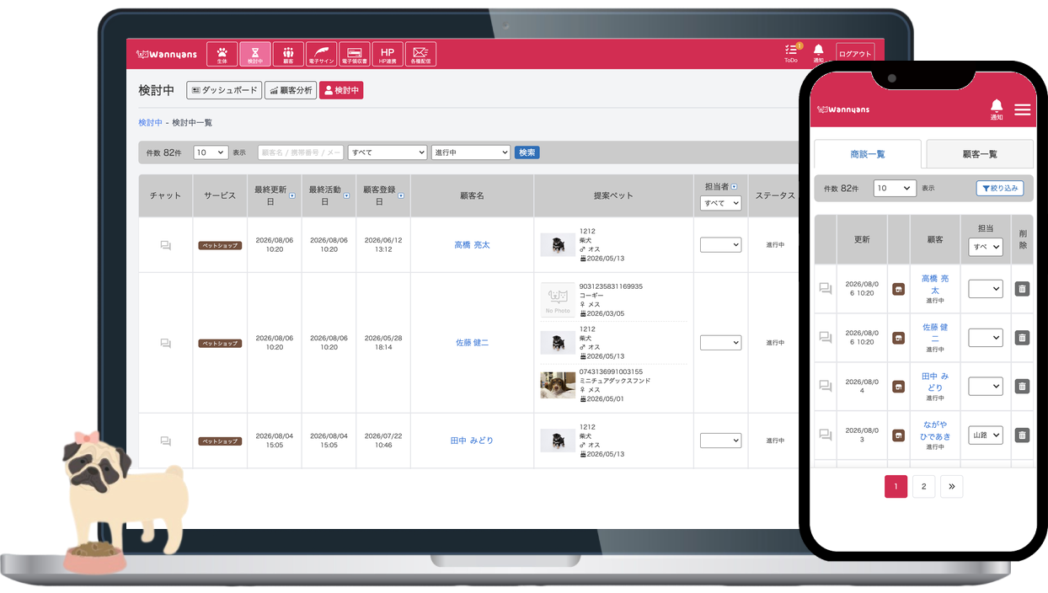Open phone 担当 header dropdown すべ
Viewport: 1048px width, 593px height.
pos(986,247)
